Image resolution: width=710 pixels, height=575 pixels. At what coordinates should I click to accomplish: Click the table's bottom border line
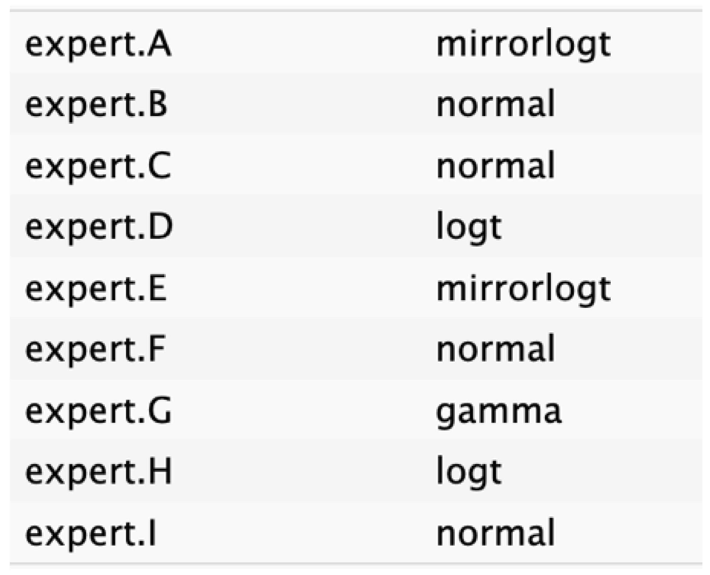(356, 563)
